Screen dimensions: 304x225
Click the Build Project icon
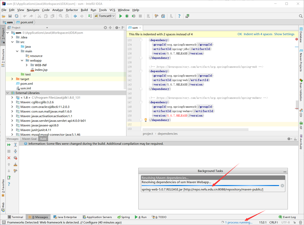[x=90, y=16]
